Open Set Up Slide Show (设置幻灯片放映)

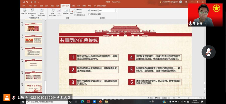[53, 12]
